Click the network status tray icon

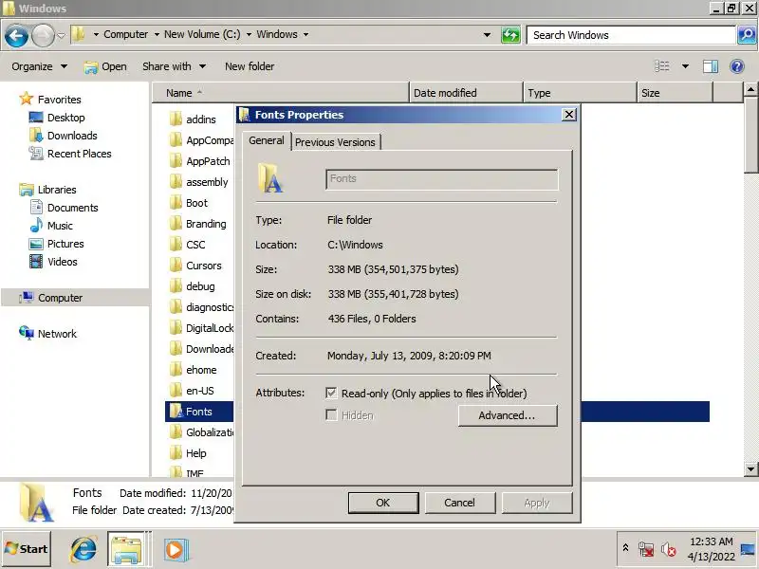point(646,549)
